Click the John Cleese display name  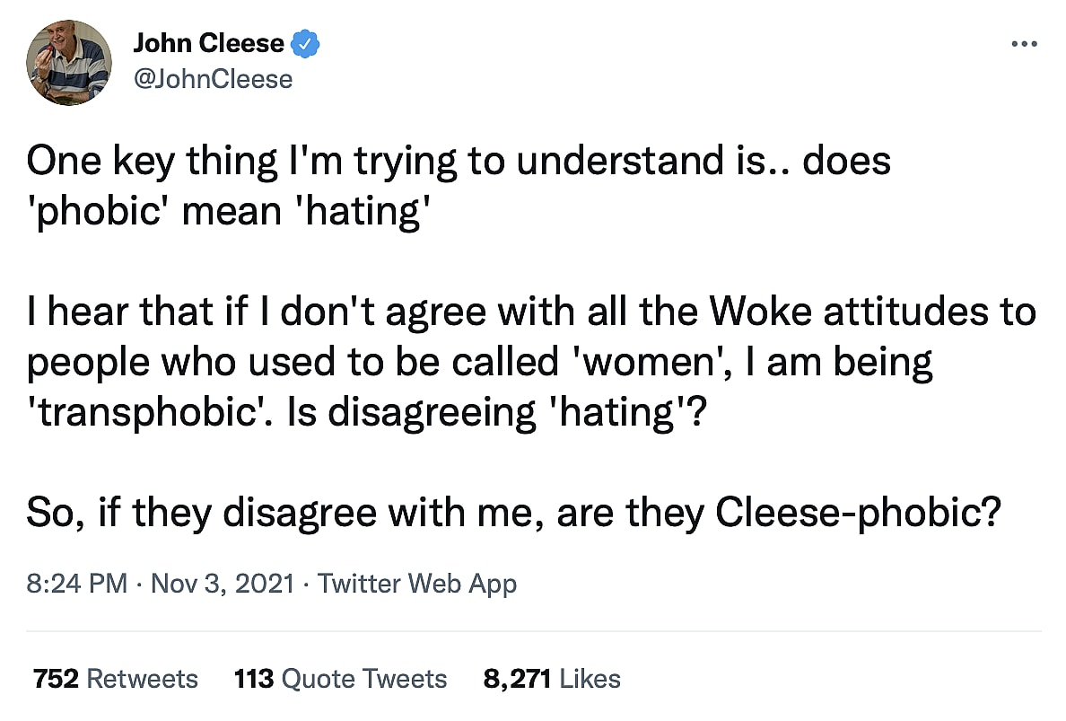click(x=208, y=44)
